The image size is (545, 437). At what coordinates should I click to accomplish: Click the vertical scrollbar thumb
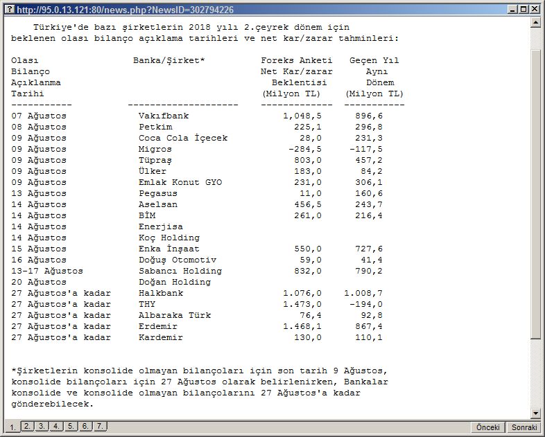coord(535,195)
